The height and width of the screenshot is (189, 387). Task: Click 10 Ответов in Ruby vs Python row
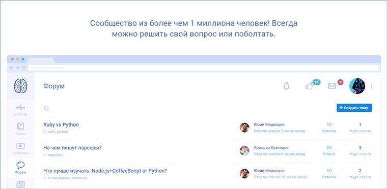[x=329, y=128]
